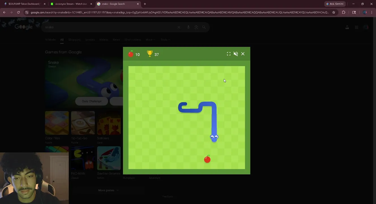Open the search Tools dropdown

point(165,40)
